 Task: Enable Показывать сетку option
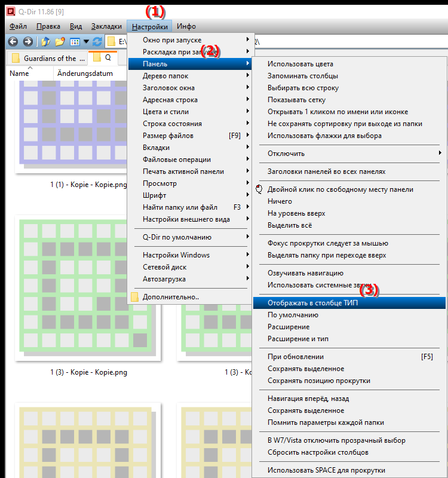click(x=296, y=100)
